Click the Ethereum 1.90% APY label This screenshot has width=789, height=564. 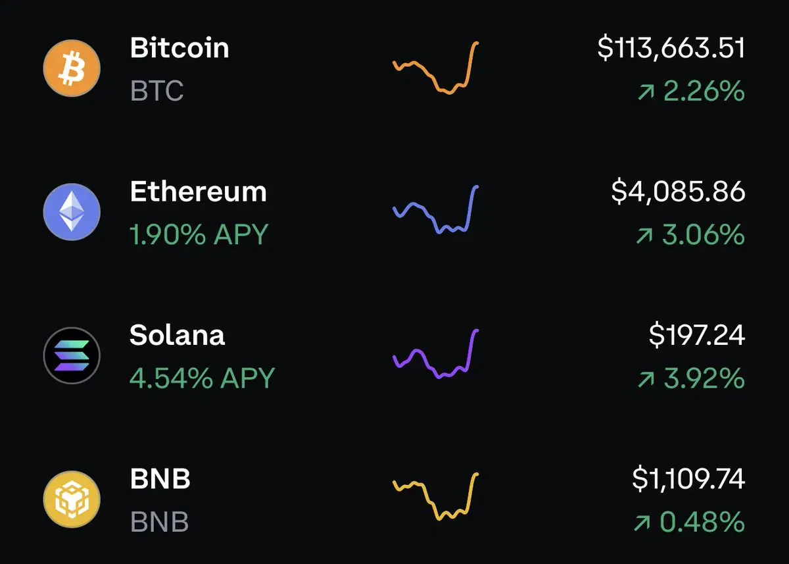tap(199, 235)
